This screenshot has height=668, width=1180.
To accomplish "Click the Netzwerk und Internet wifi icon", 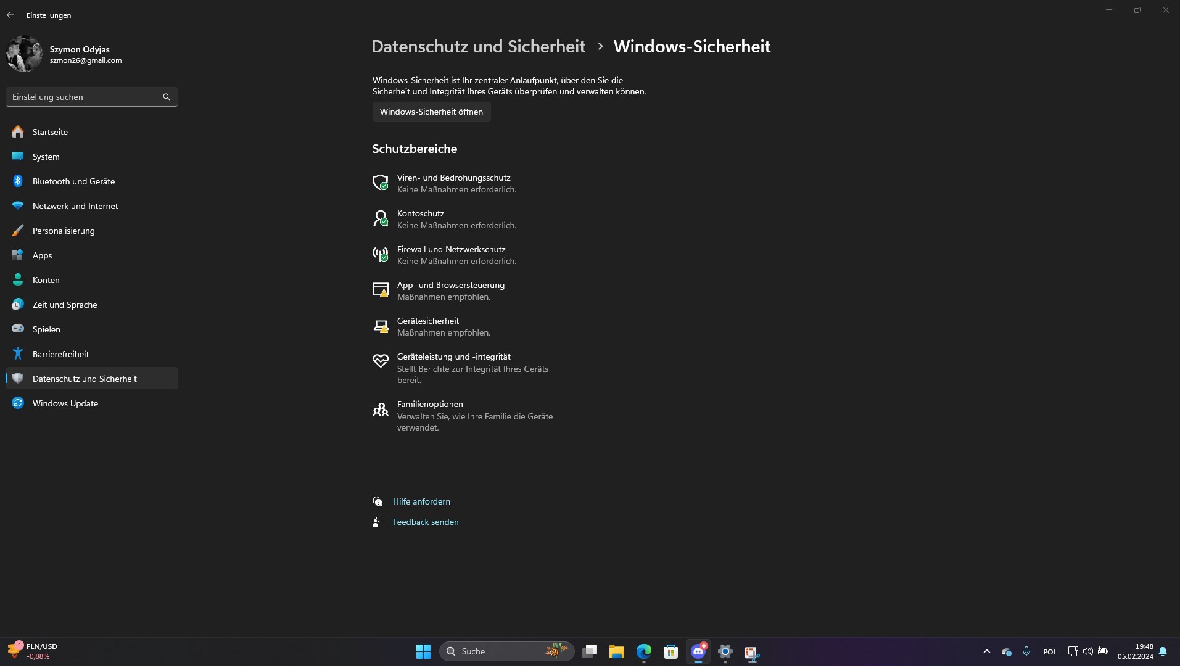I will (x=18, y=205).
